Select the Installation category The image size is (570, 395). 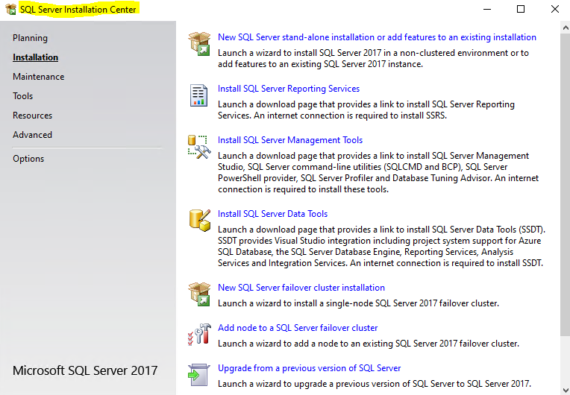tap(35, 57)
